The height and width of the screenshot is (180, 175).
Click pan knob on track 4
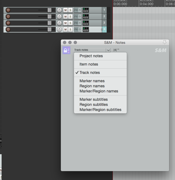pyautogui.click(x=59, y=29)
